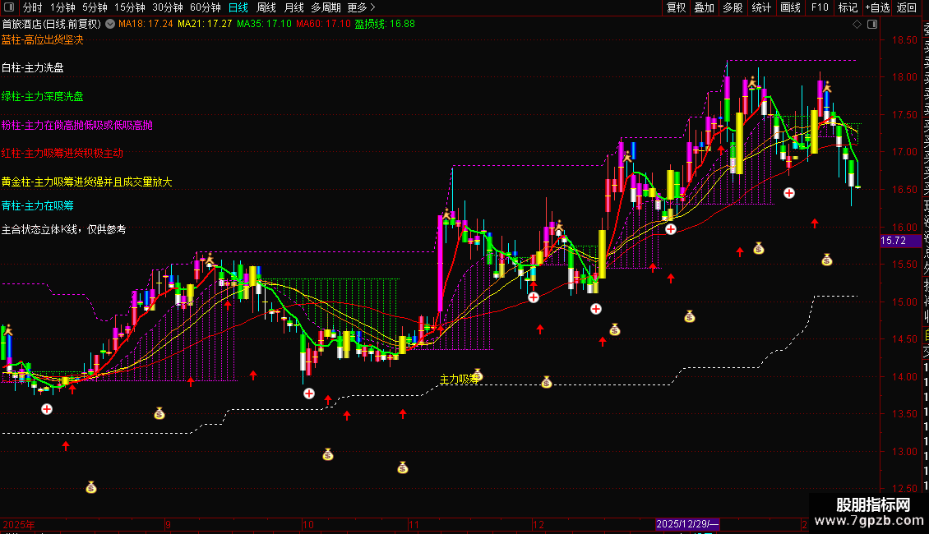Open the 多股 multi-stock view

tap(733, 7)
